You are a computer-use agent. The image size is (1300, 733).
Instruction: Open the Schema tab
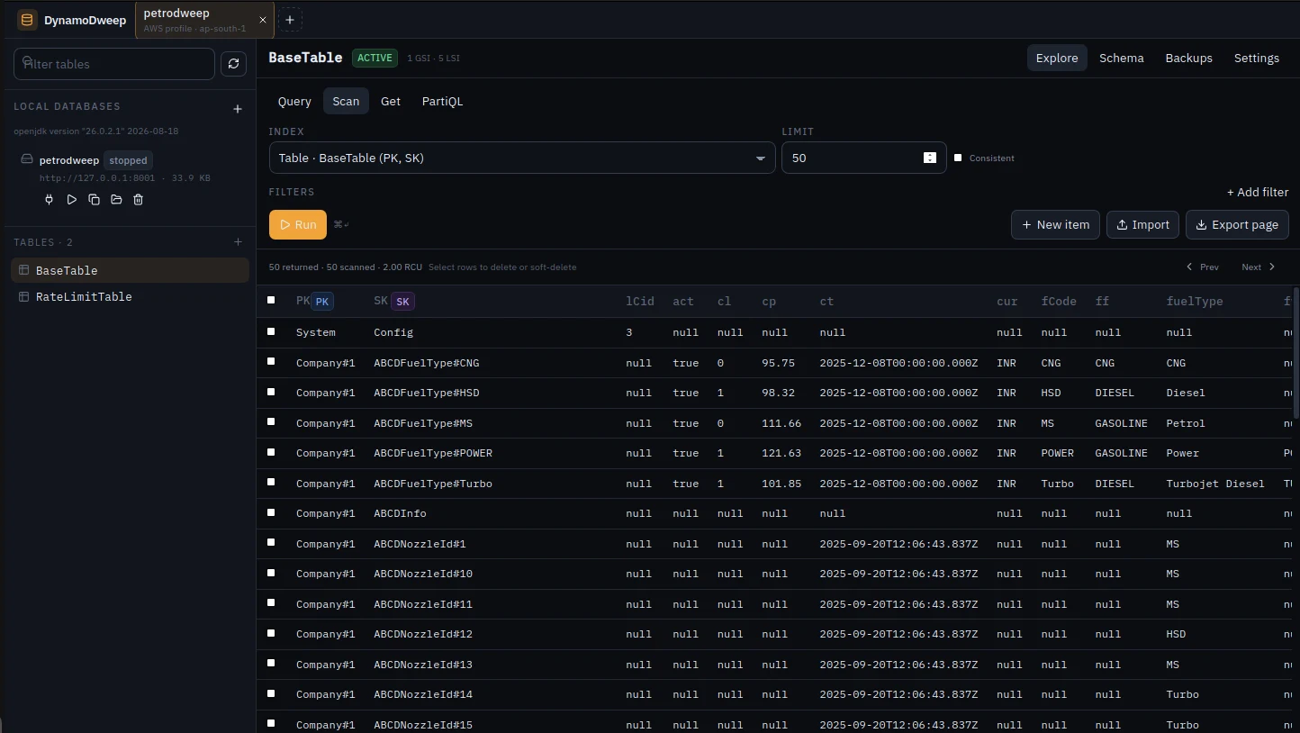pyautogui.click(x=1122, y=58)
